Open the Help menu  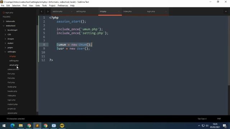[72, 6]
